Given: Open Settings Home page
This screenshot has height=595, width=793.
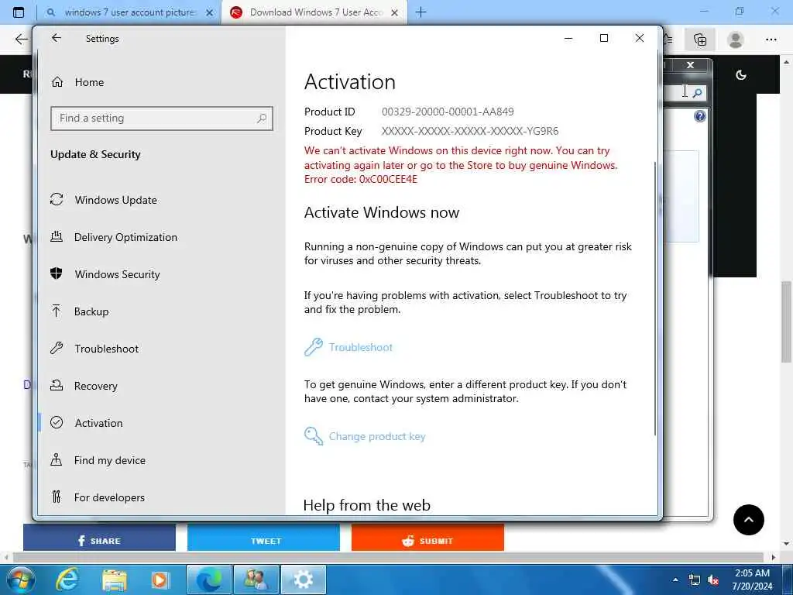Looking at the screenshot, I should [x=78, y=82].
